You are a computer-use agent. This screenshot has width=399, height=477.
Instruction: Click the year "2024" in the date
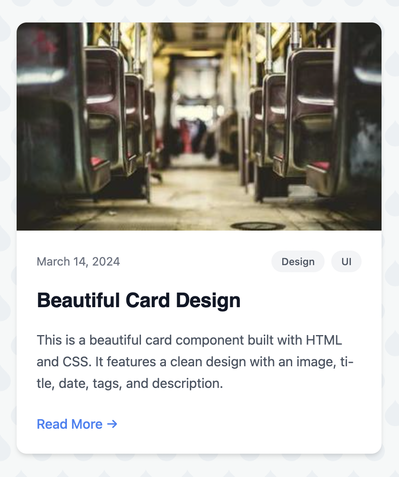[x=106, y=262]
